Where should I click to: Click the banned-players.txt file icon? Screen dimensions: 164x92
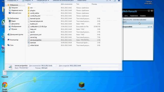(29, 21)
